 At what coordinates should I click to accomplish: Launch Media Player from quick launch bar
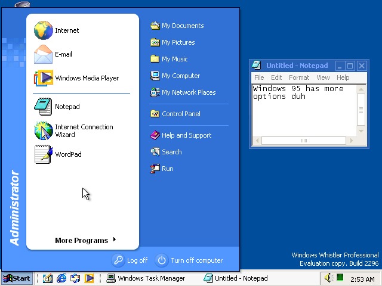[89, 278]
